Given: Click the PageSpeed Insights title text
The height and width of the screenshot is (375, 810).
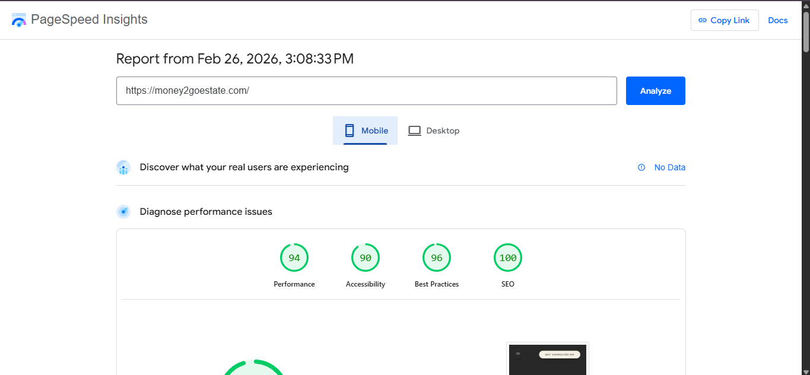Looking at the screenshot, I should [x=89, y=20].
